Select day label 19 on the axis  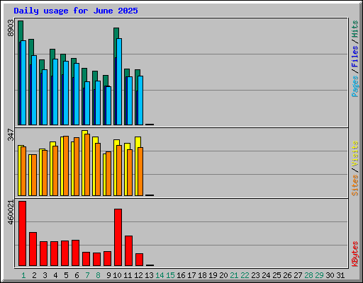tap(213, 275)
